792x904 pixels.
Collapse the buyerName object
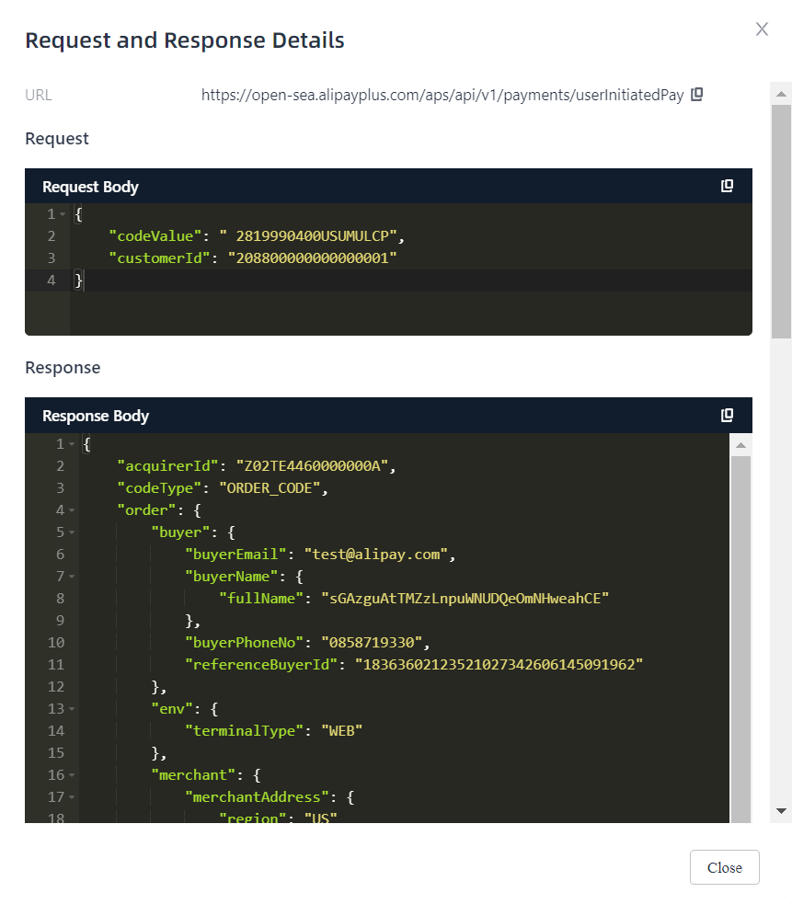click(x=70, y=576)
